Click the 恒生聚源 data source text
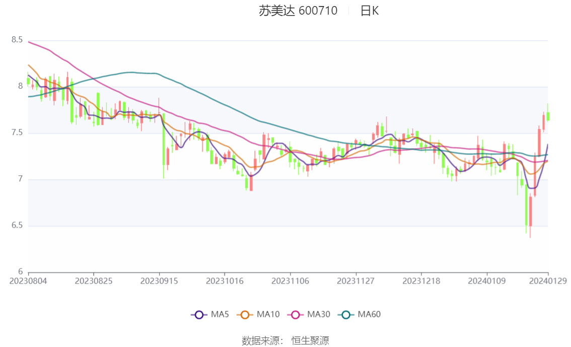571x347 pixels. 310,341
